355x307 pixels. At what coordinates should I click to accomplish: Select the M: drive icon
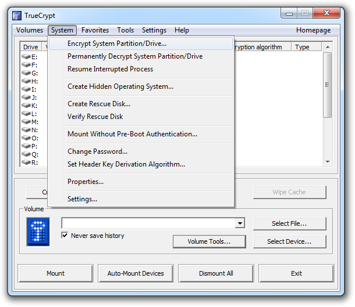click(26, 121)
